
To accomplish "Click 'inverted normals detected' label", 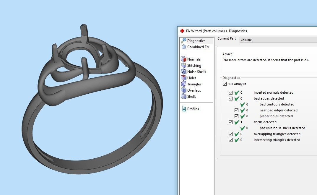I will pos(273,92).
